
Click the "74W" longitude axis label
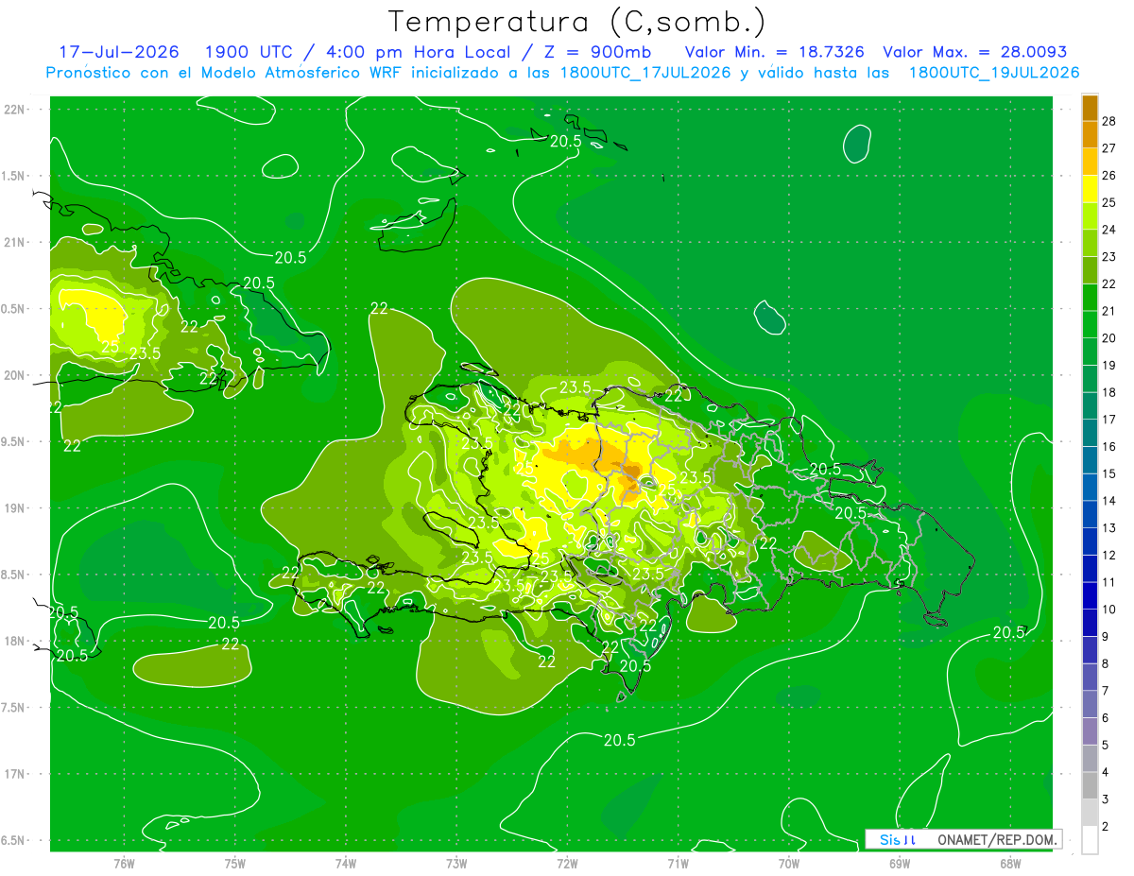click(345, 864)
